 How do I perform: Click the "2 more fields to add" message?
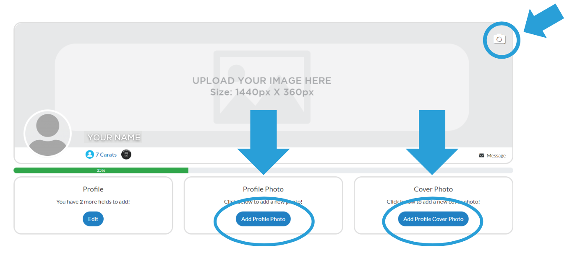[x=93, y=202]
